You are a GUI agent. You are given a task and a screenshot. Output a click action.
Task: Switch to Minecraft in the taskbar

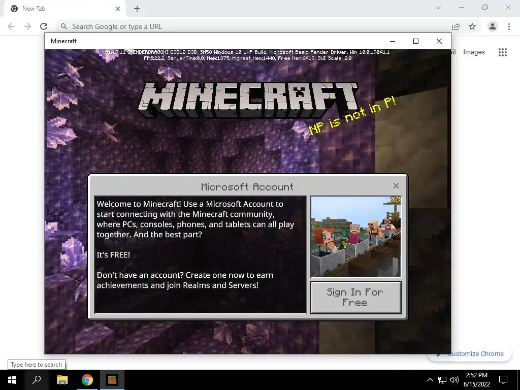click(112, 380)
